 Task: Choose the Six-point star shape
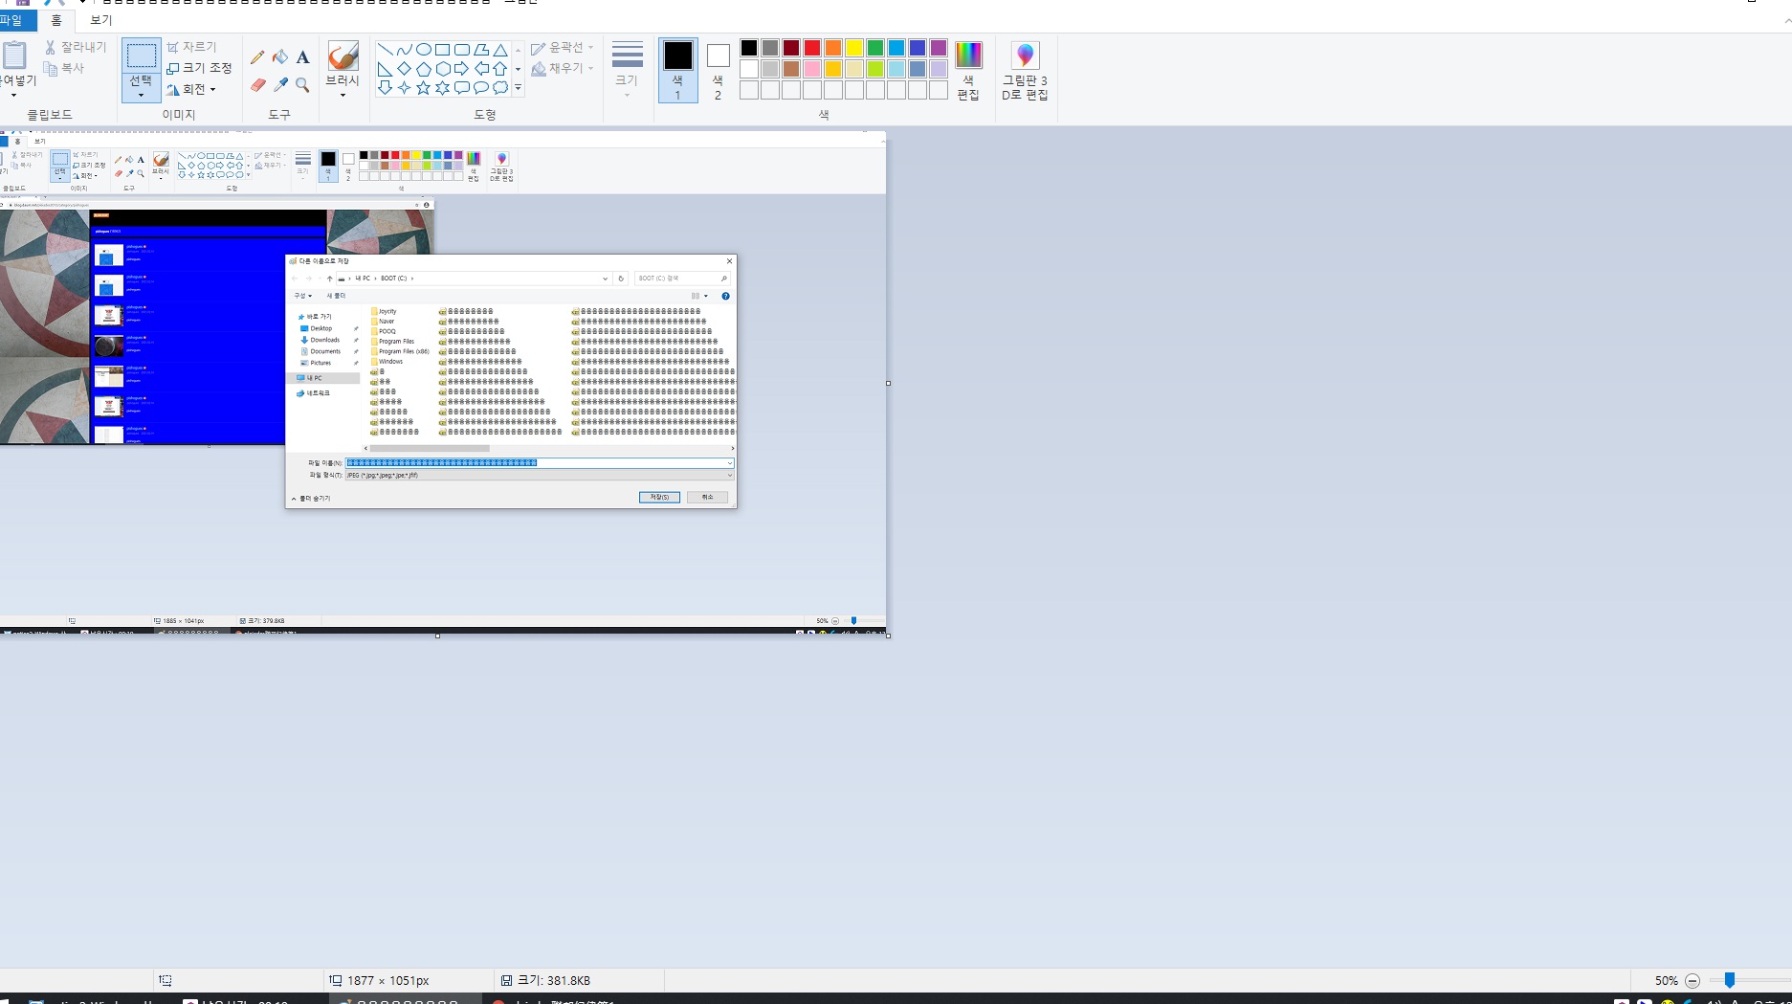[442, 88]
